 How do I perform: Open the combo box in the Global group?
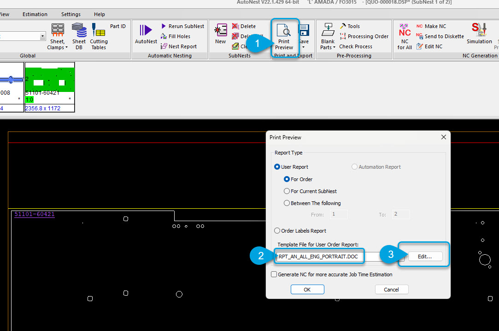(42, 36)
